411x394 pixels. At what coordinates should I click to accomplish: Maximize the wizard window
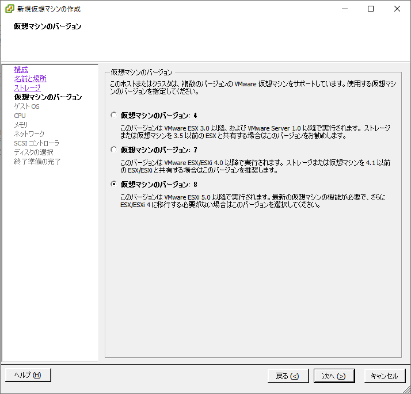[x=371, y=9]
